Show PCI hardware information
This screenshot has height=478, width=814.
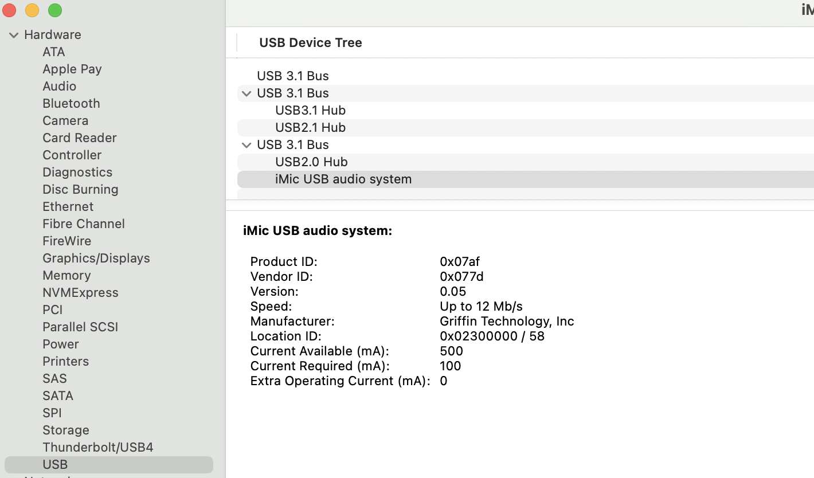point(53,309)
